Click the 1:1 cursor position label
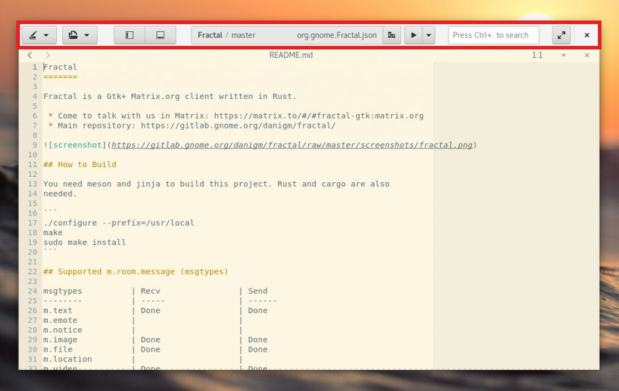 537,55
